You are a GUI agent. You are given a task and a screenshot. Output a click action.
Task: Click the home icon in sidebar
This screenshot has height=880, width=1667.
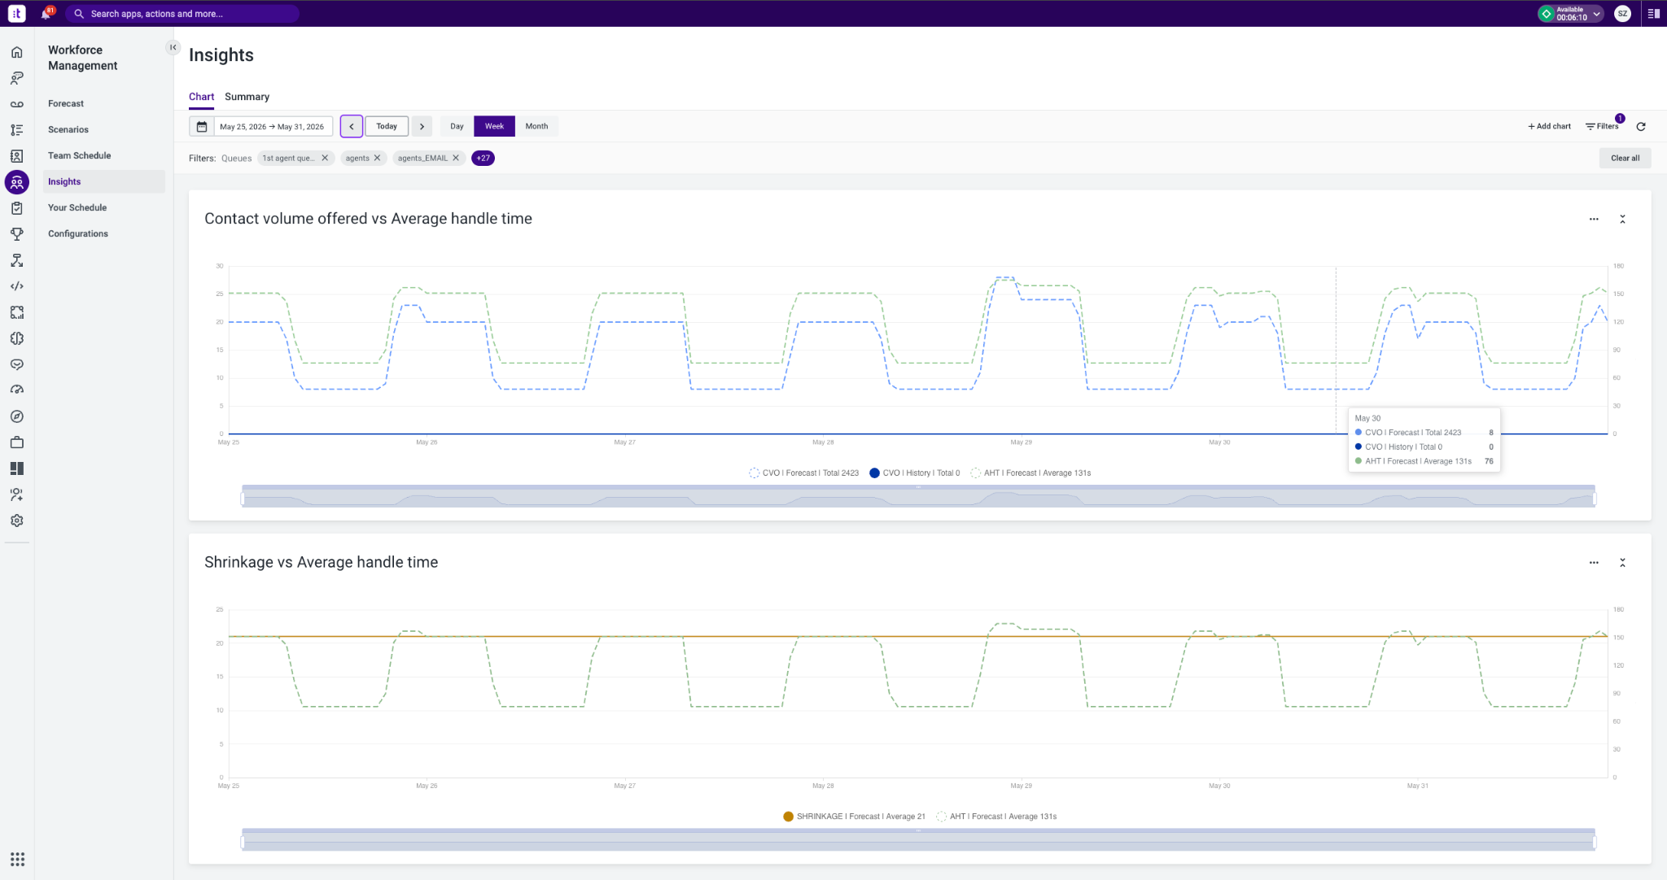(x=16, y=52)
